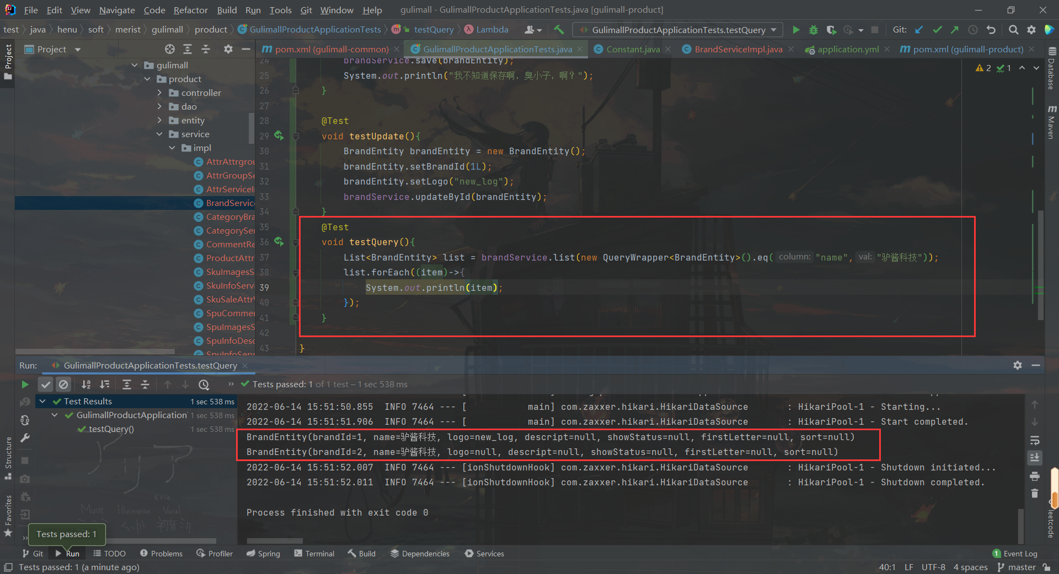Toggle tool window bars icon in status bar
The height and width of the screenshot is (574, 1059).
(x=8, y=567)
